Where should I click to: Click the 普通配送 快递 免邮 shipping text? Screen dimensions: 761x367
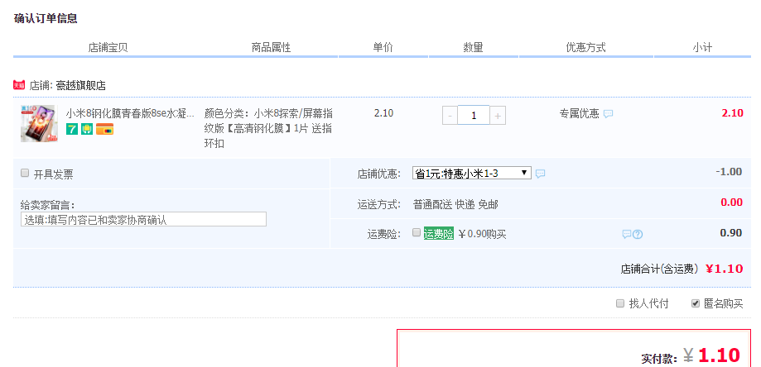[x=455, y=204]
